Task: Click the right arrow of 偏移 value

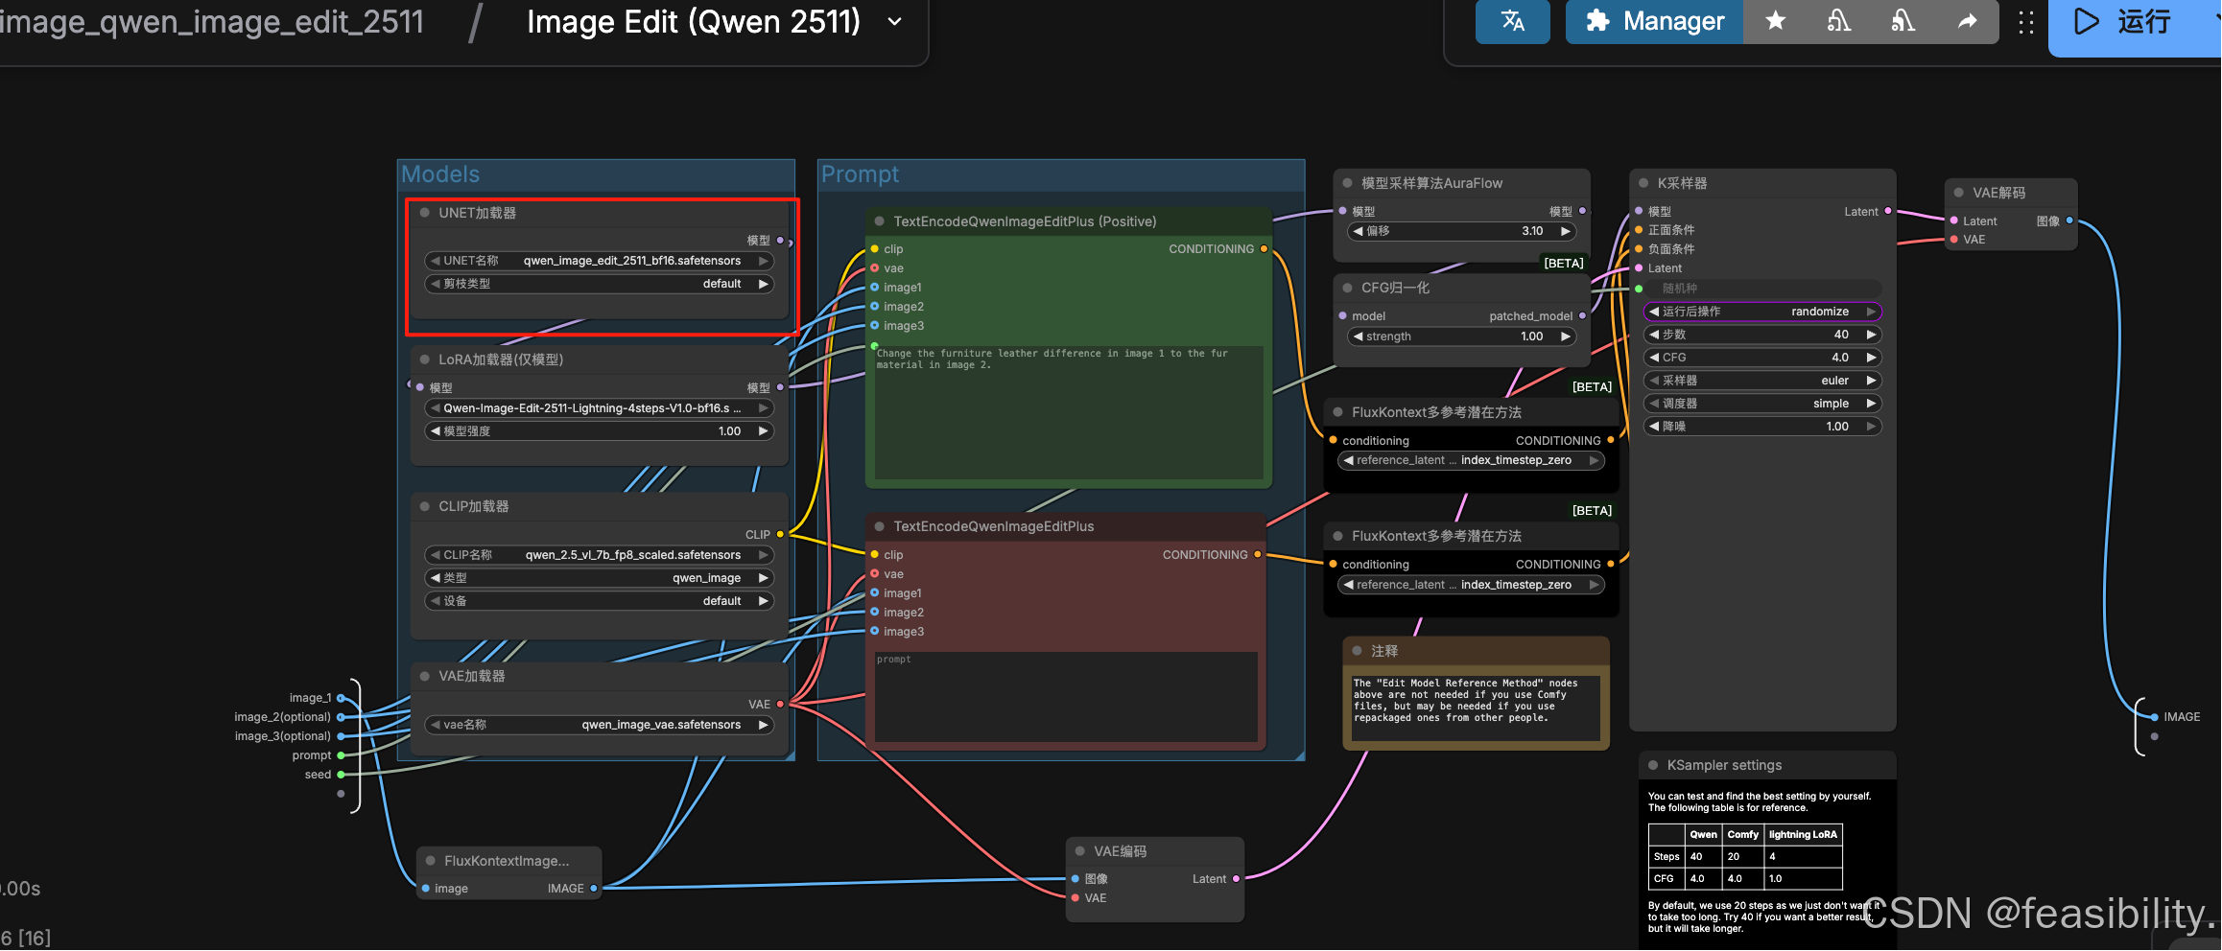Action: click(x=1566, y=231)
